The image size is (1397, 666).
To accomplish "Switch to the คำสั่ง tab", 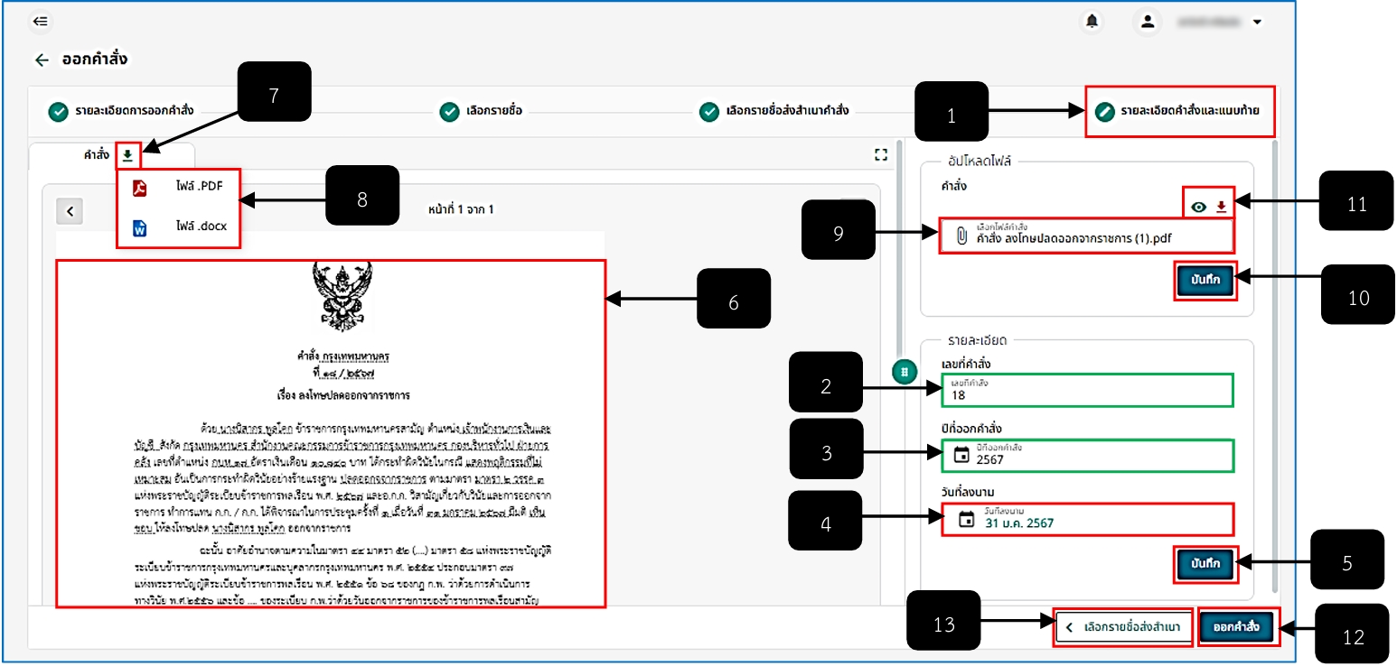I will 97,155.
